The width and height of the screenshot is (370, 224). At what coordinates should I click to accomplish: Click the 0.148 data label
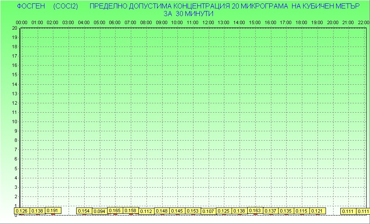(x=162, y=211)
